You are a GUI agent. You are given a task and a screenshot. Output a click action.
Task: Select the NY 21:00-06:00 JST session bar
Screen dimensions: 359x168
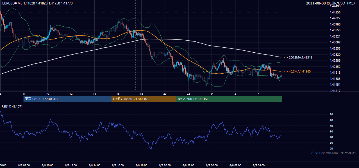[x=229, y=99]
